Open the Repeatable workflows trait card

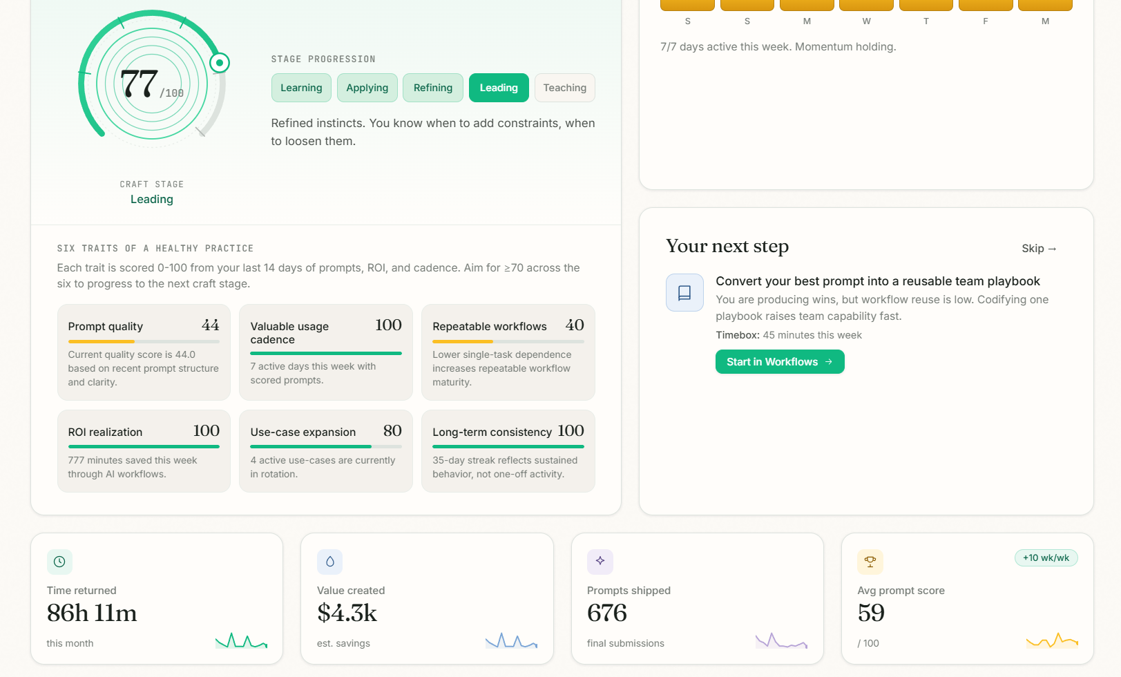point(508,352)
